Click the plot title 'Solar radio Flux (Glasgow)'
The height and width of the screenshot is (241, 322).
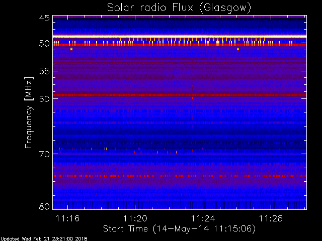179,8
